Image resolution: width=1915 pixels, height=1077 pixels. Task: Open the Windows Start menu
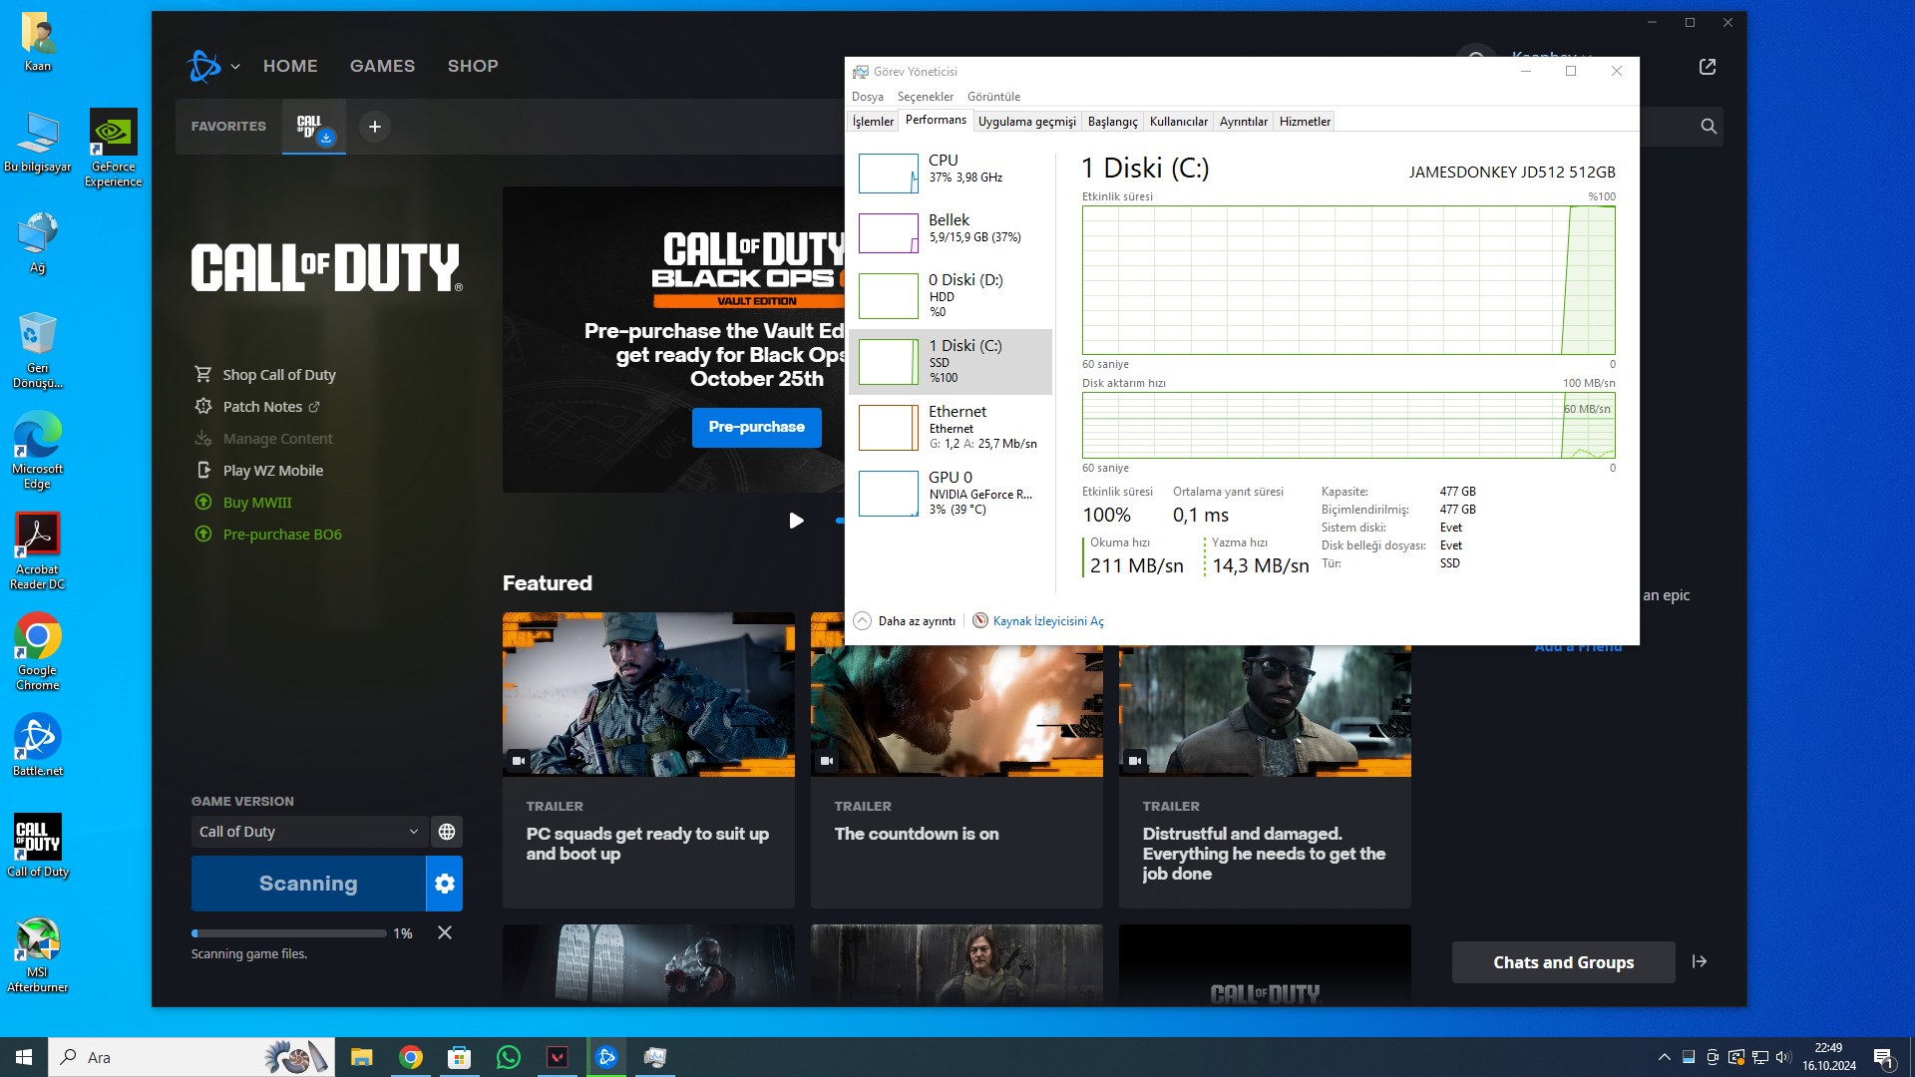pyautogui.click(x=24, y=1057)
